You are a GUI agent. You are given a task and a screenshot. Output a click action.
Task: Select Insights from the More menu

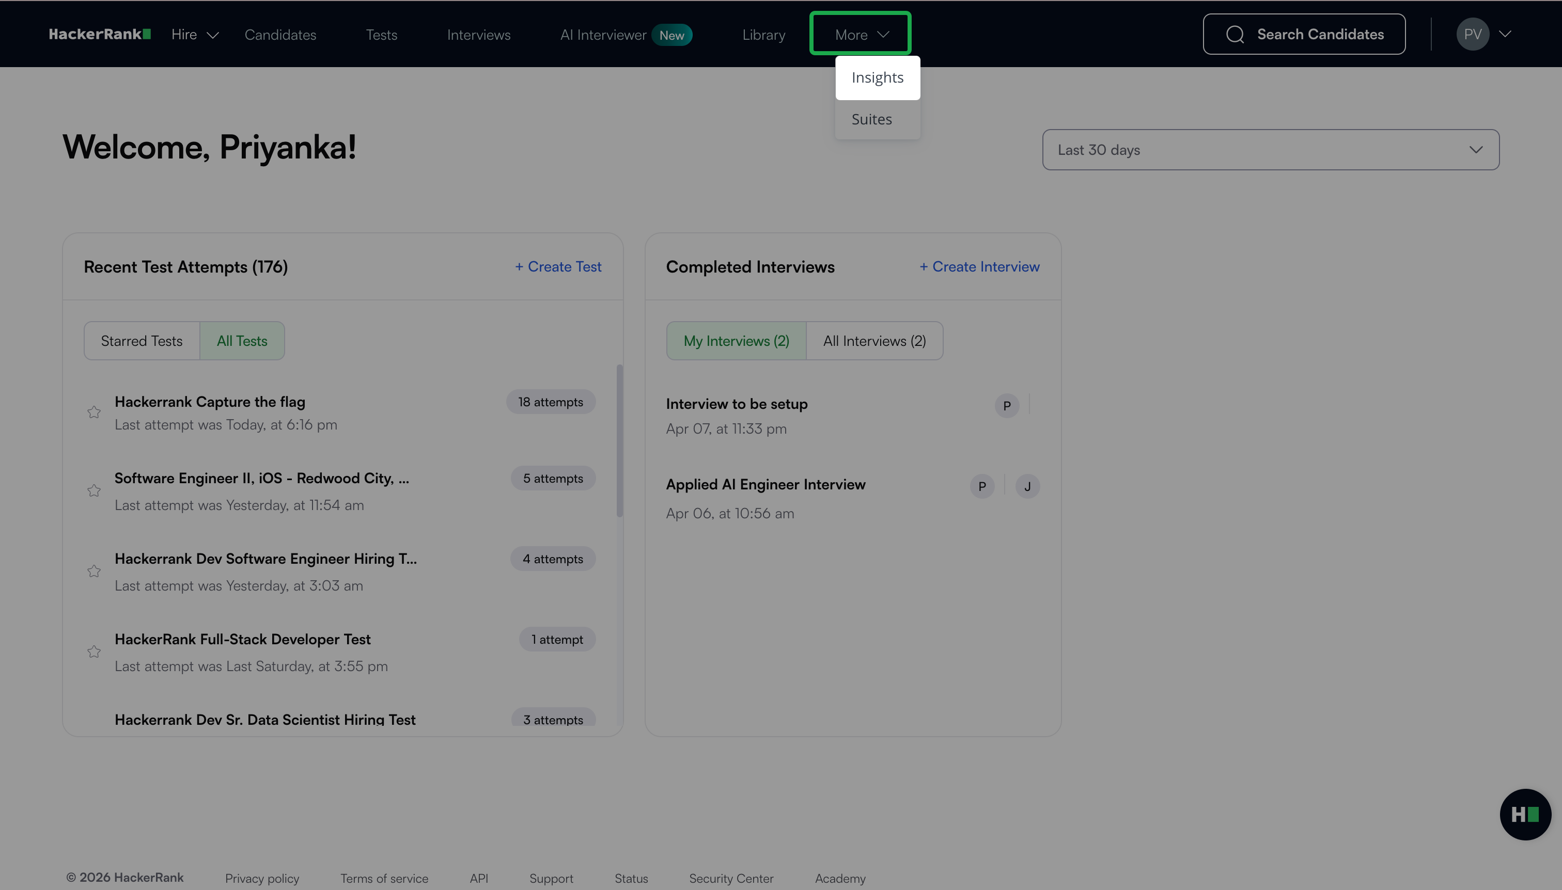click(x=877, y=77)
